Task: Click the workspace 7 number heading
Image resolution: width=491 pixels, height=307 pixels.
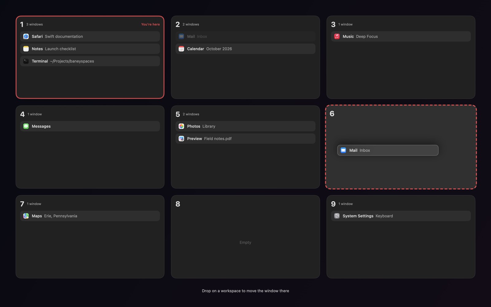Action: tap(22, 204)
